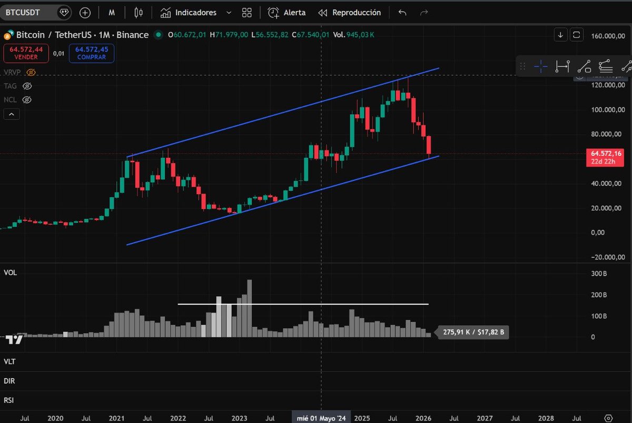This screenshot has height=423, width=632.
Task: Expand the arrow next to Indicadores
Action: 228,12
